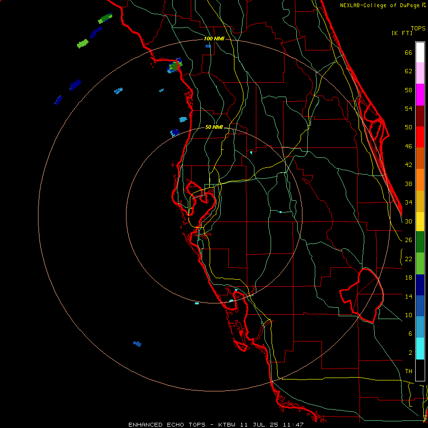
Task: Click the legend value 22
Action: coord(409,259)
